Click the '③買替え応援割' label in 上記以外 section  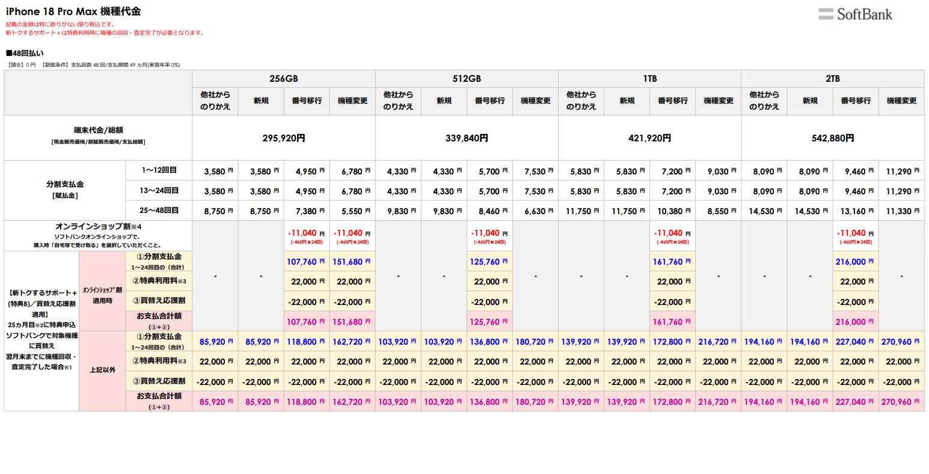pos(159,381)
